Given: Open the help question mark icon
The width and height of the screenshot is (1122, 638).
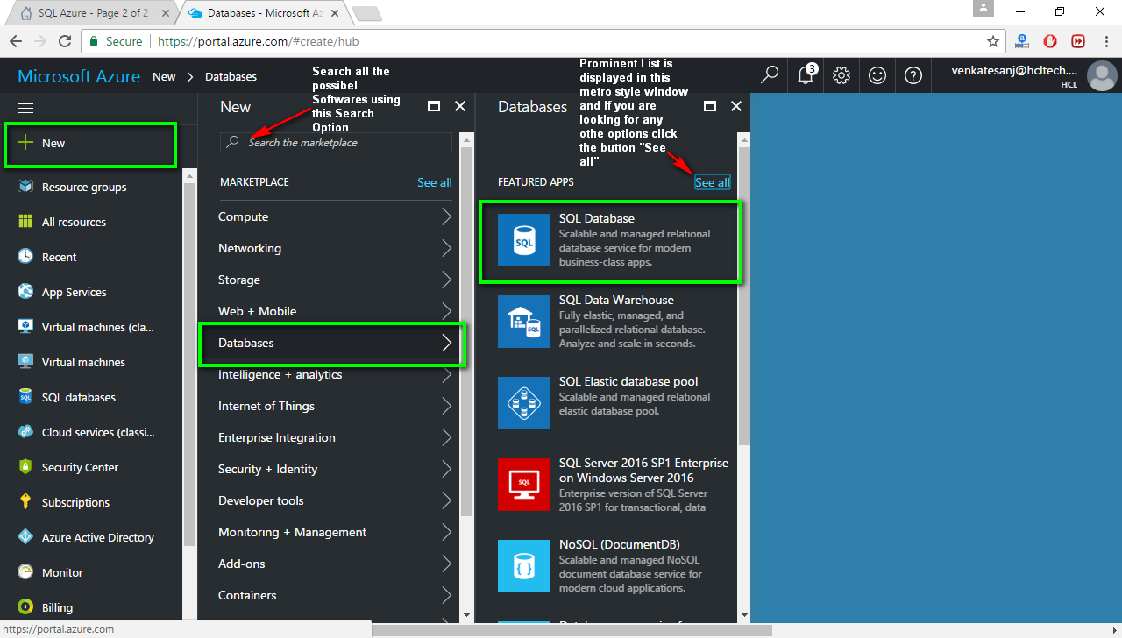Looking at the screenshot, I should pyautogui.click(x=913, y=75).
